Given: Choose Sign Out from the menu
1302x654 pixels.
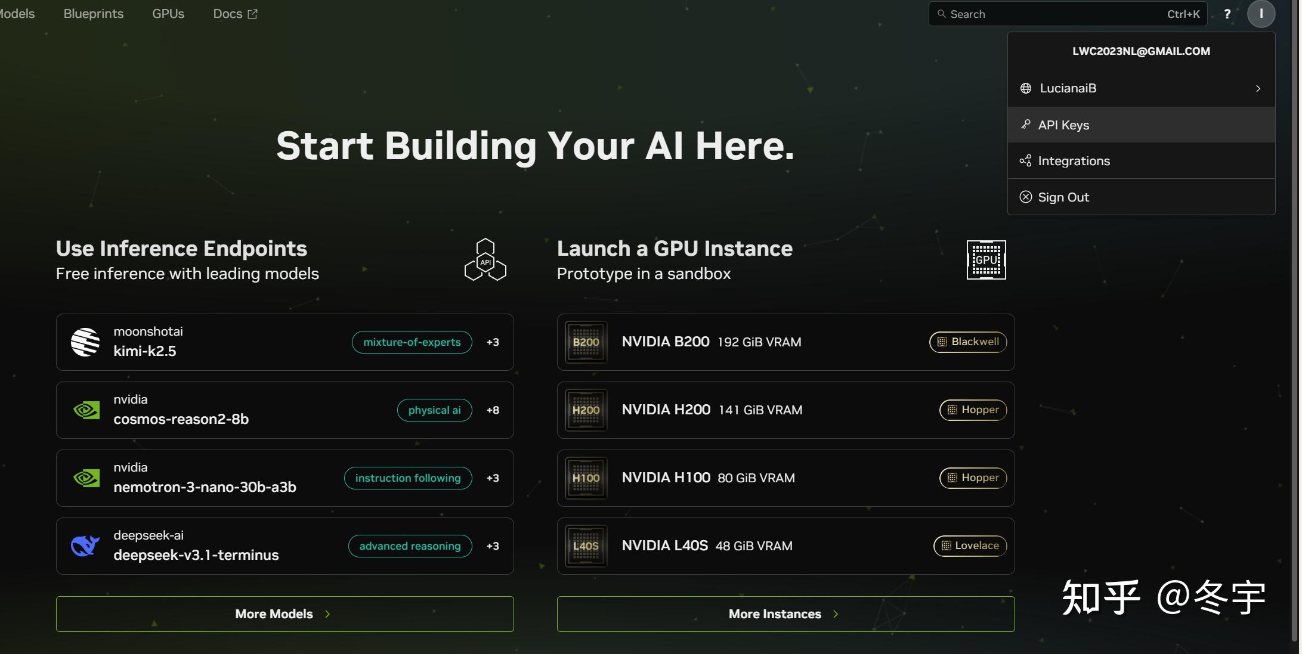Looking at the screenshot, I should point(1063,197).
